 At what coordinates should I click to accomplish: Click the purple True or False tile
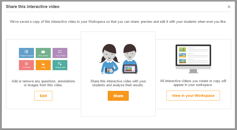tap(60, 53)
